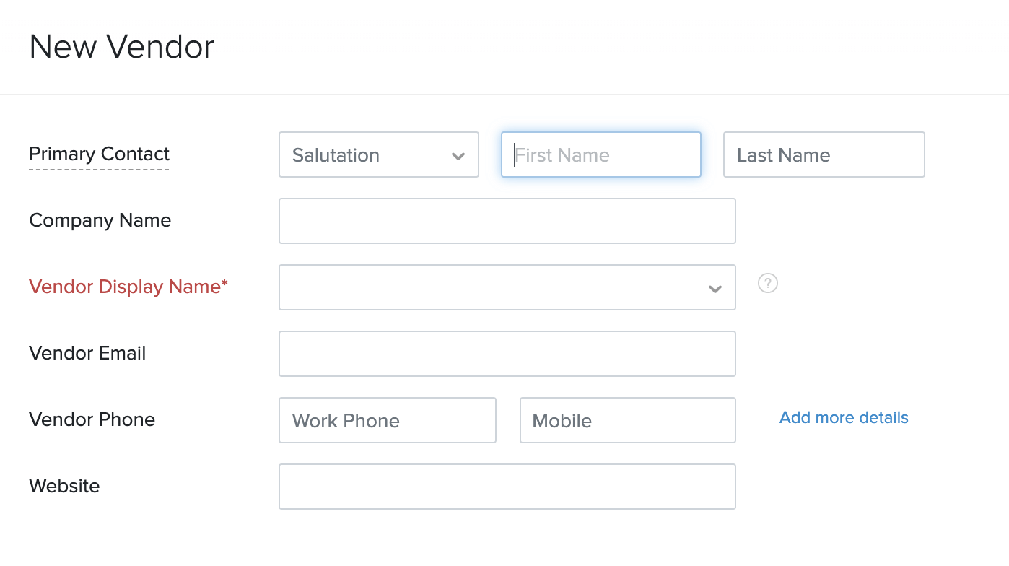Viewport: 1009px width, 566px height.
Task: Click the Last Name field
Action: point(824,154)
